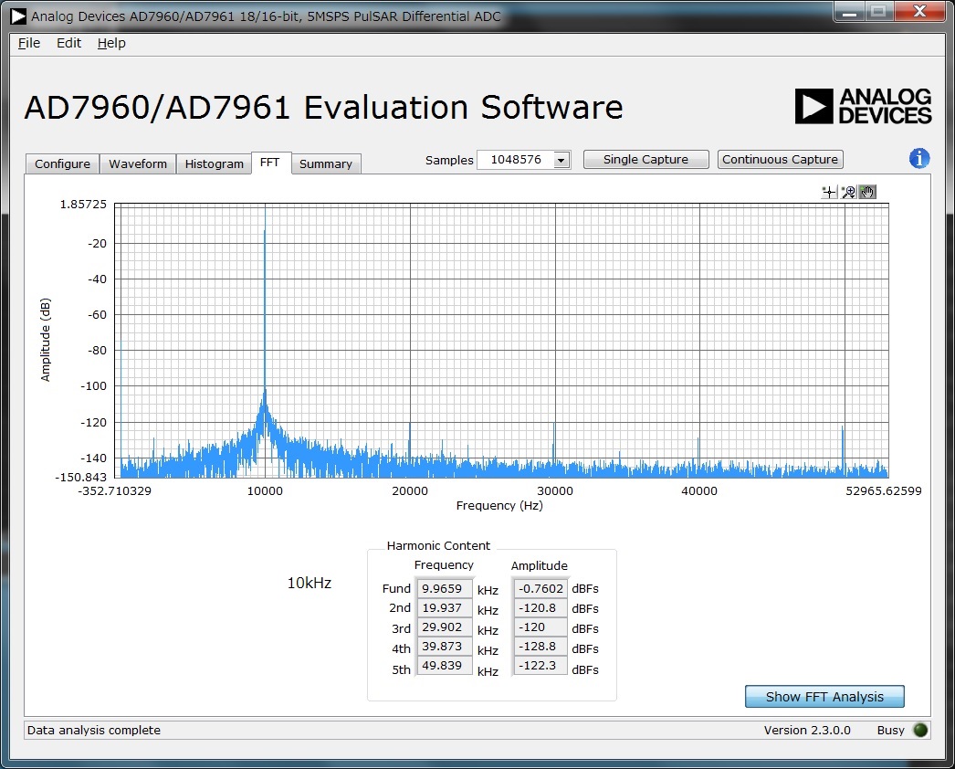
Task: Switch to the Configure tab
Action: (62, 163)
